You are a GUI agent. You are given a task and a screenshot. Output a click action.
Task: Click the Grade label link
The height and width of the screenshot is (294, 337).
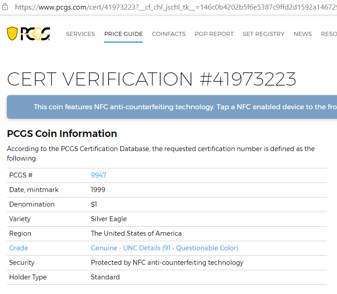[19, 248]
